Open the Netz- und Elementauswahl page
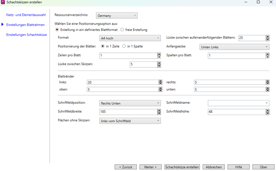This screenshot has width=276, height=171. (x=26, y=15)
